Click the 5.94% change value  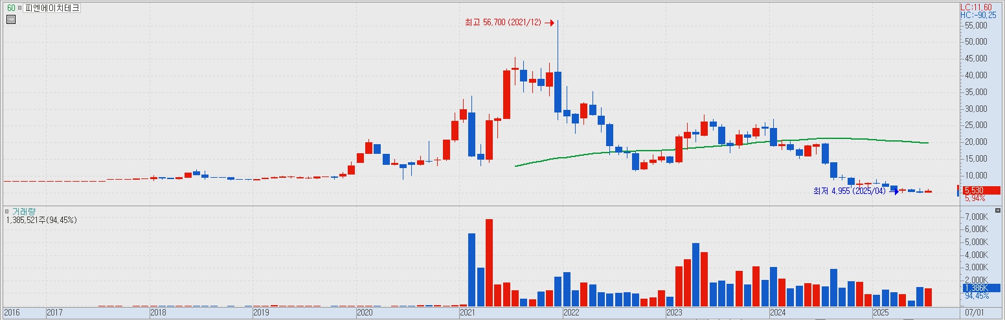tap(975, 198)
